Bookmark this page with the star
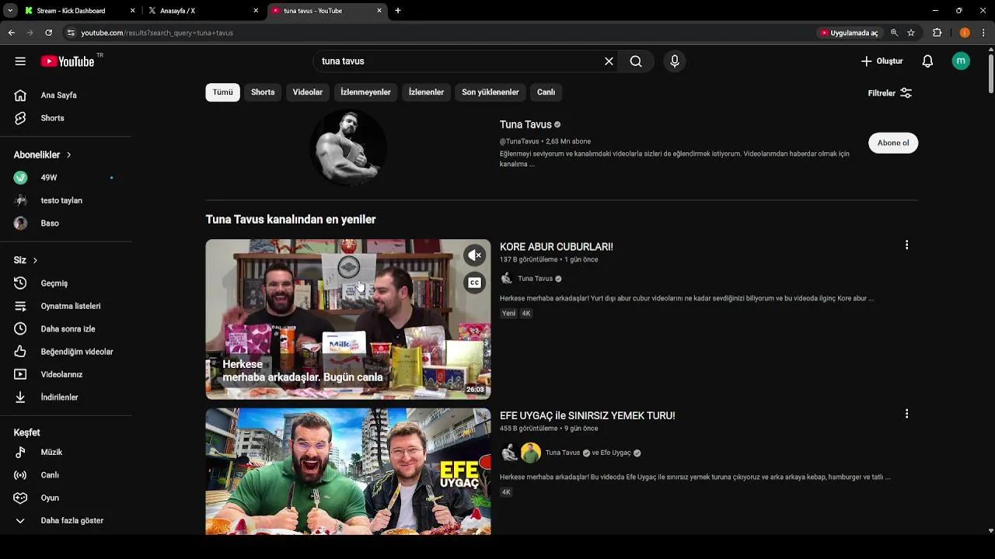Viewport: 995px width, 559px height. point(911,33)
